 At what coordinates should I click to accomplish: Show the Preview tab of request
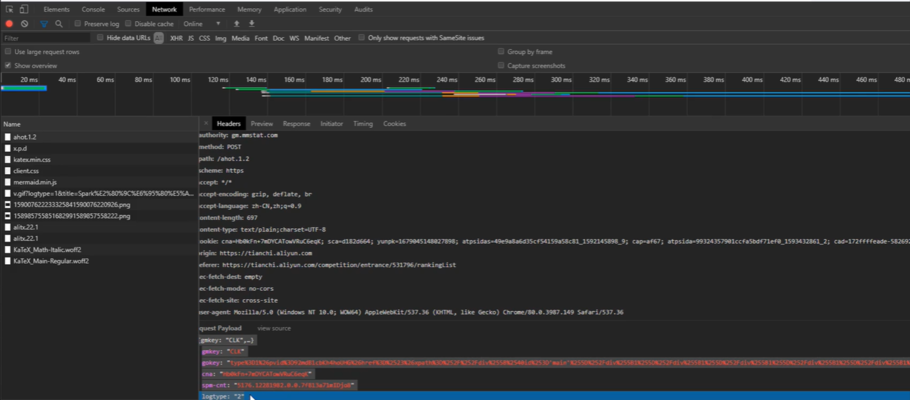[x=262, y=124]
